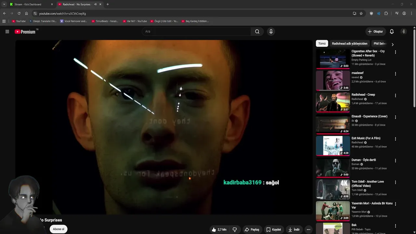
Task: Open the YouTube bookmark
Action: point(19,21)
